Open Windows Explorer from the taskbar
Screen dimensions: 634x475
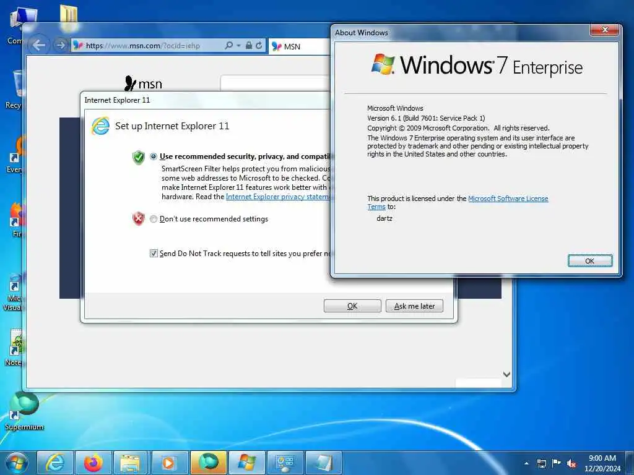point(131,463)
